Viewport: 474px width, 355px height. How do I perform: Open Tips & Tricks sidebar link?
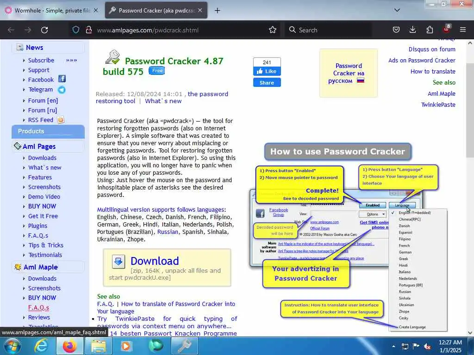click(46, 245)
